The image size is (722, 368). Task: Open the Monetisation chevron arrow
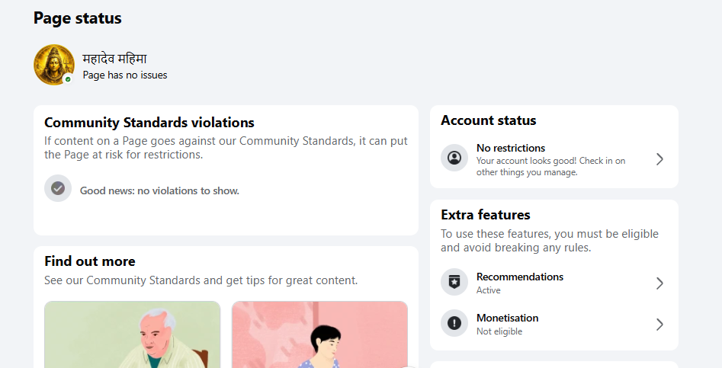(x=659, y=325)
